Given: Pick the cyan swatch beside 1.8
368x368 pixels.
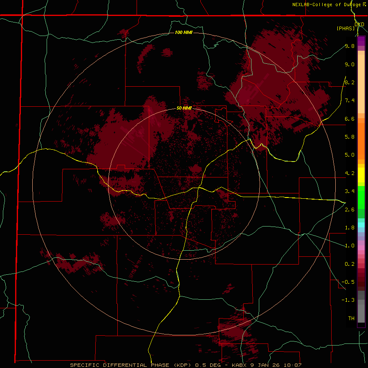Looking at the screenshot, I should point(361,225).
